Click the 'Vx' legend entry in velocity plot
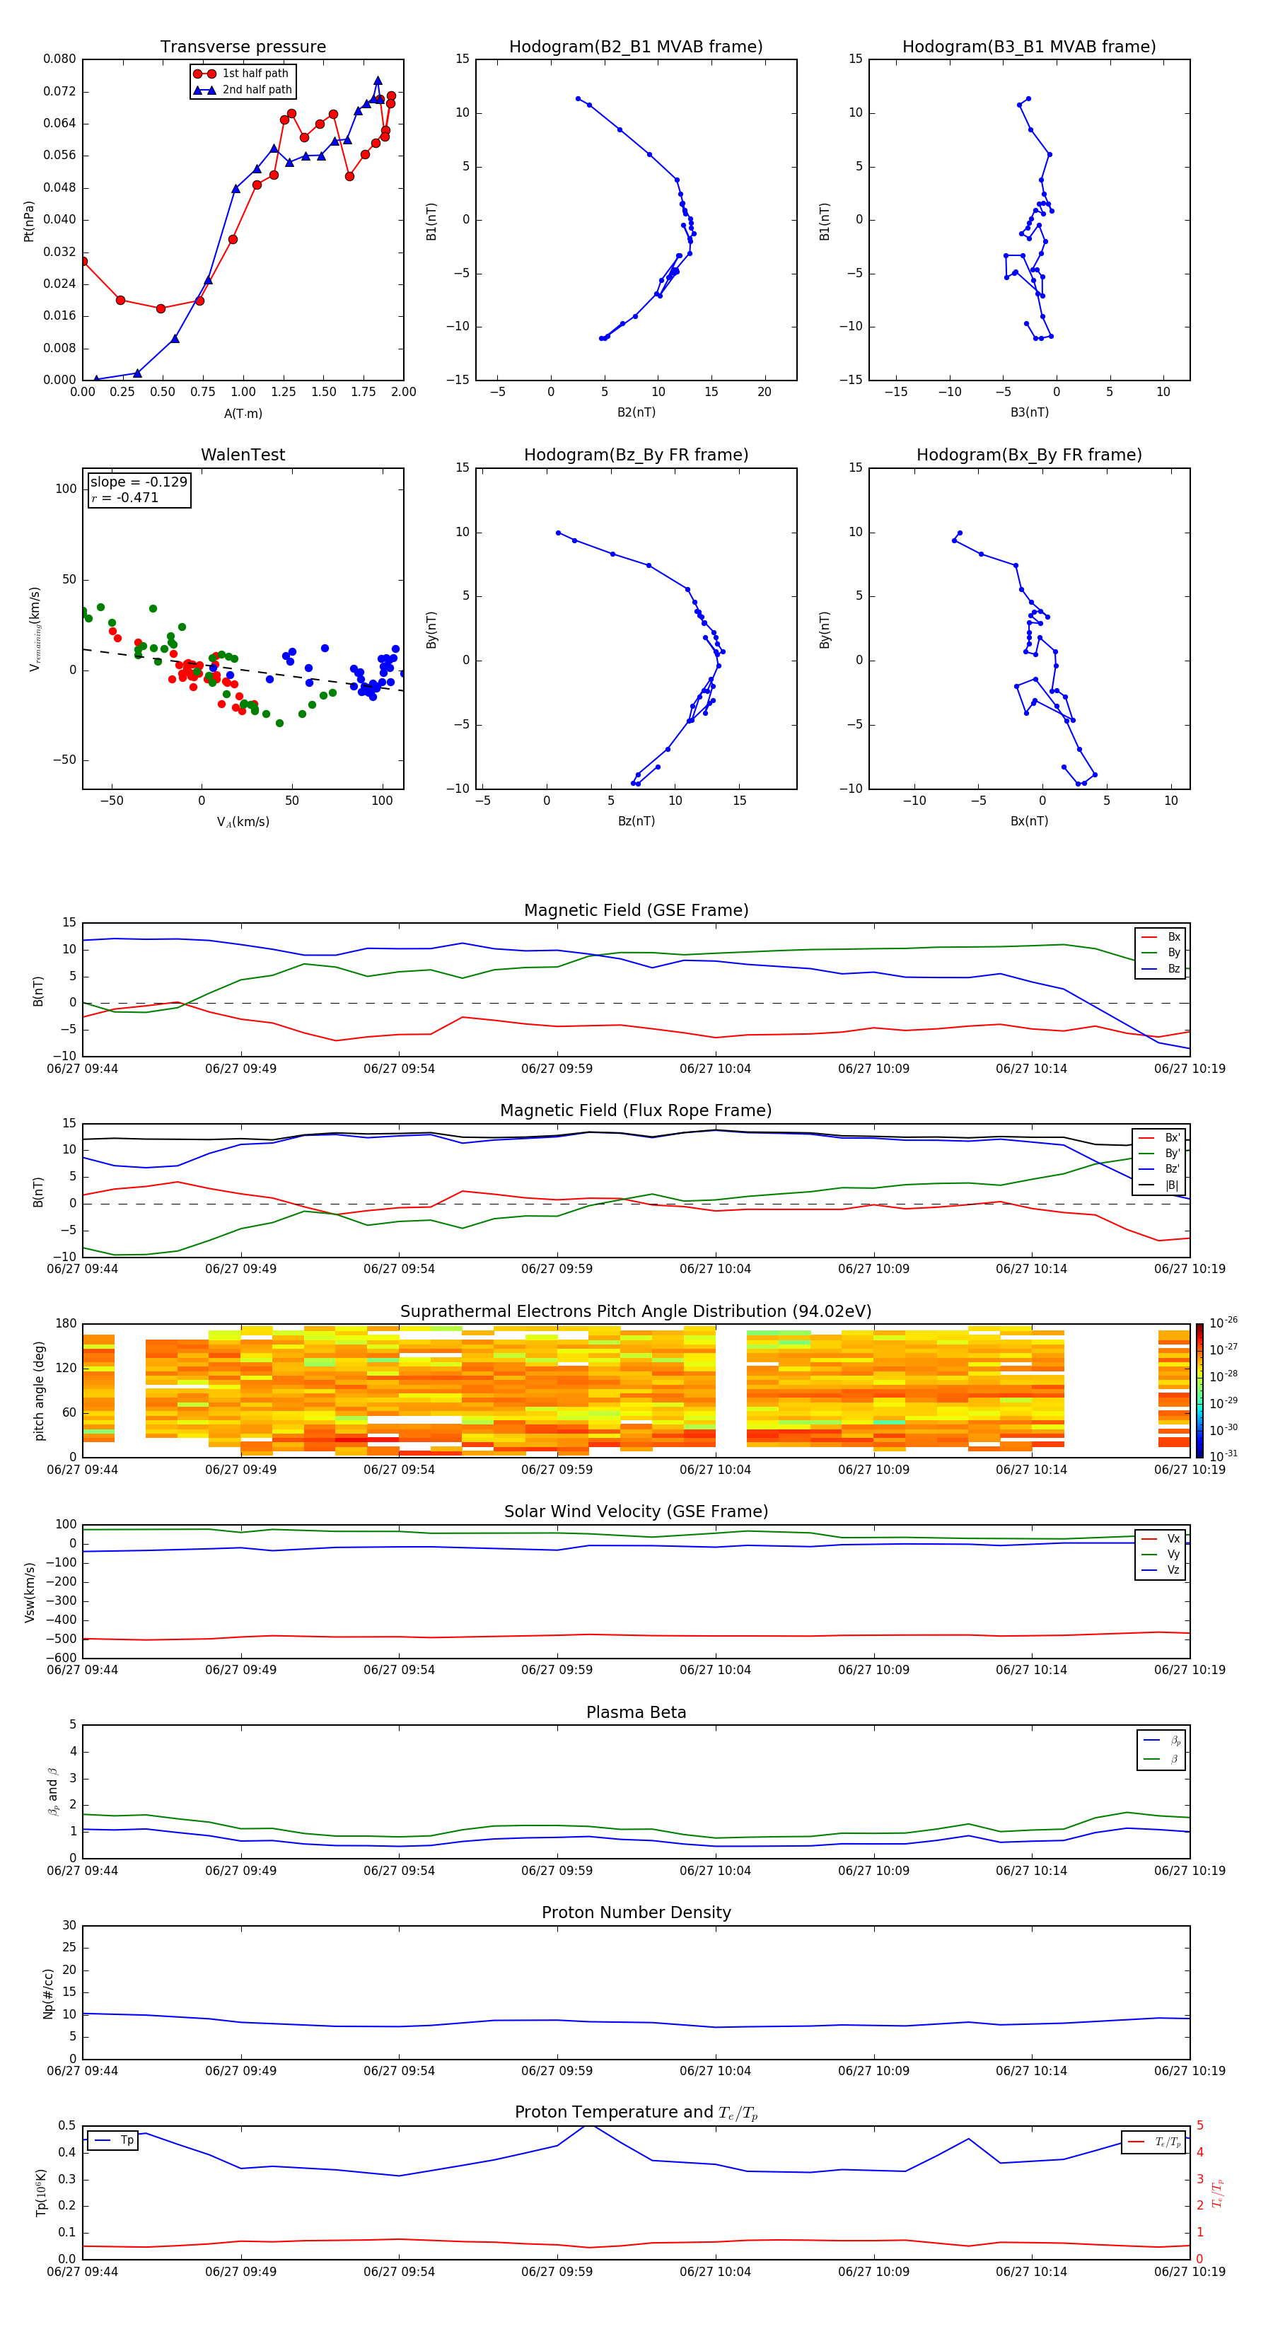The height and width of the screenshot is (2334, 1273). 1161,1538
